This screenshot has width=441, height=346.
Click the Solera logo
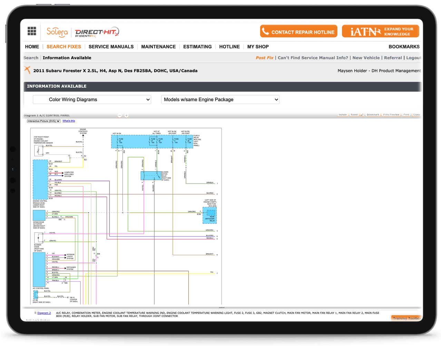tap(57, 32)
